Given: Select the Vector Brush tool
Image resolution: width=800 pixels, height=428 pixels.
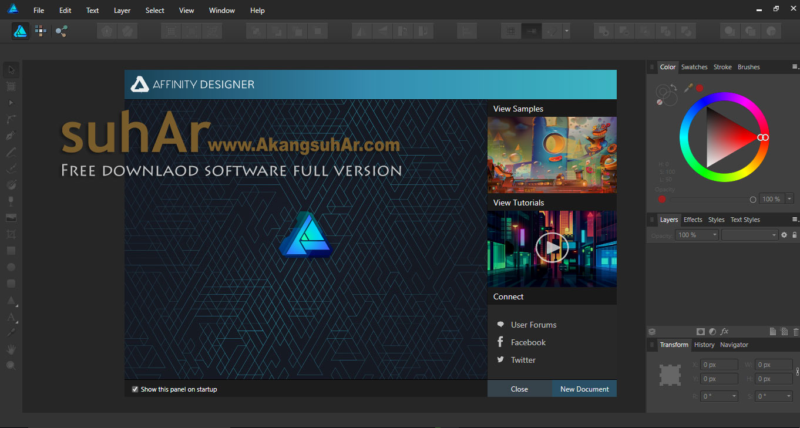Looking at the screenshot, I should pyautogui.click(x=11, y=168).
